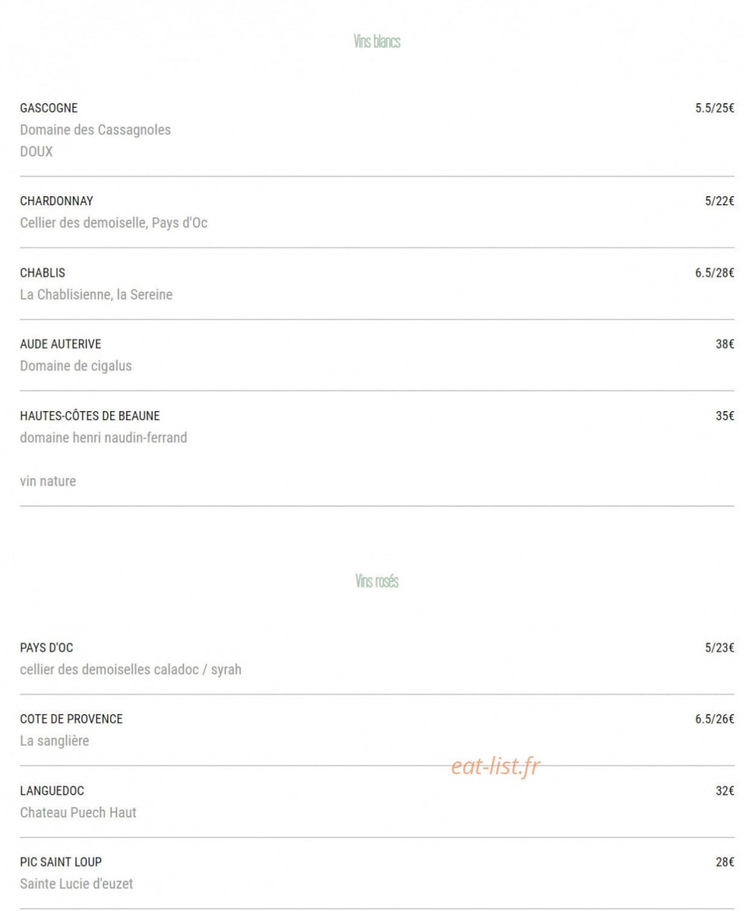Click the 5/23€ Pays d'Oc price
The height and width of the screenshot is (911, 743).
pyautogui.click(x=720, y=648)
